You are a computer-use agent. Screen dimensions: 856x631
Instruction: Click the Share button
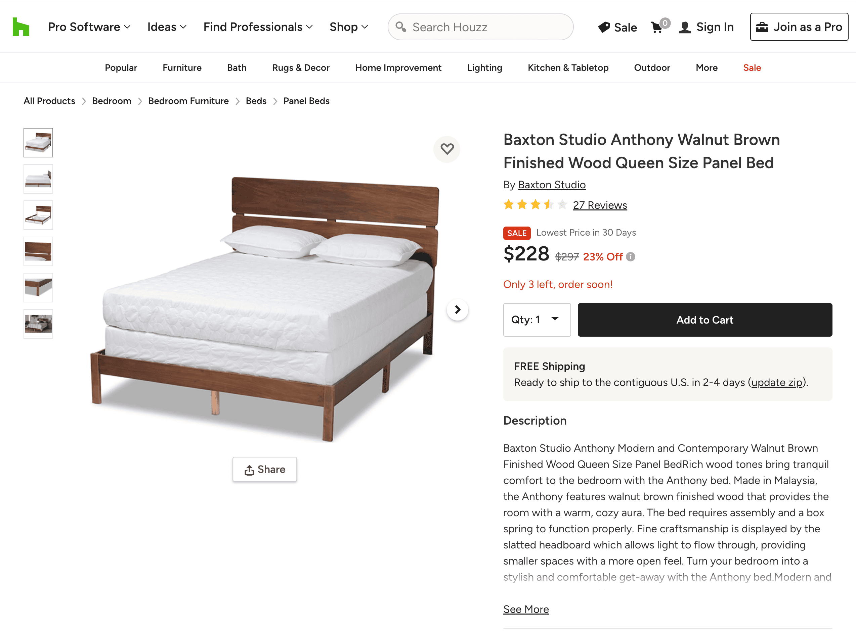[265, 469]
